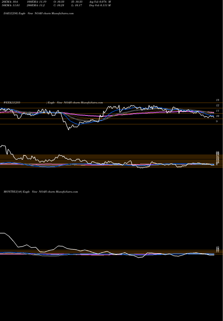Click the 20EMA: 10.6 value

pos(10,2)
